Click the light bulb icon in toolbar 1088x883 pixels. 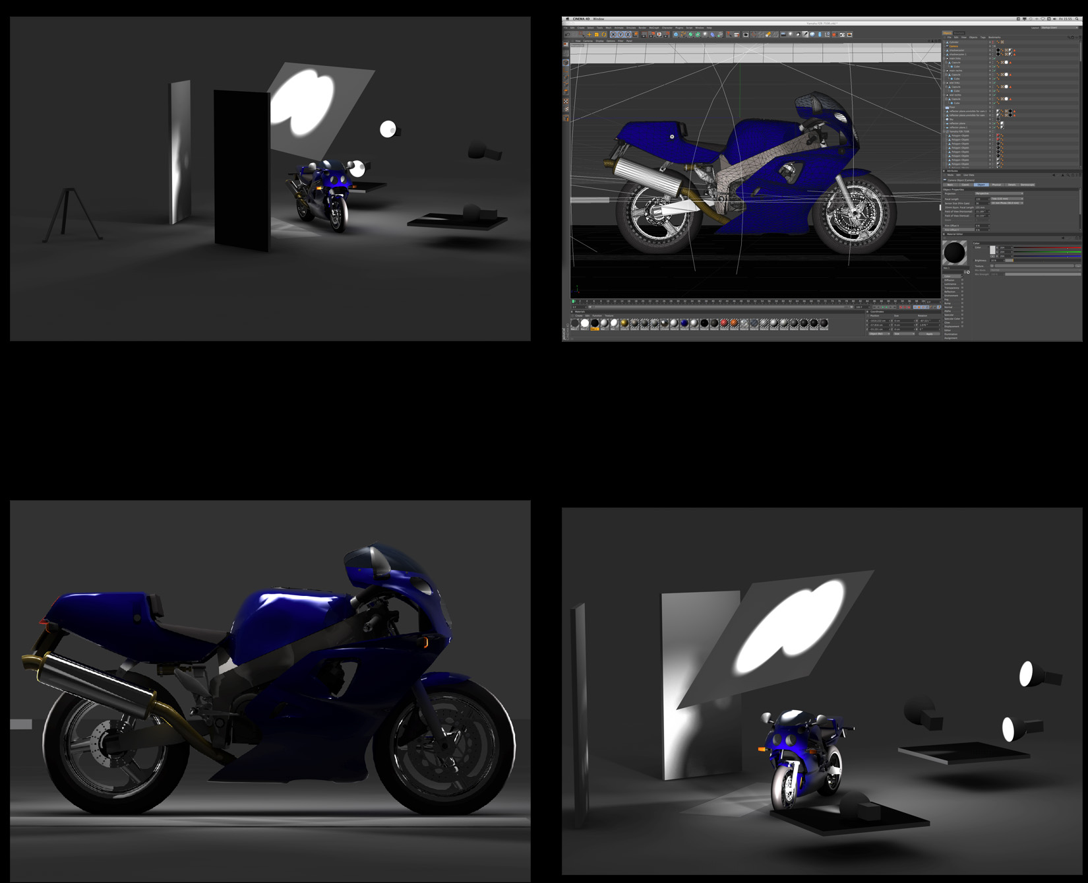(705, 34)
